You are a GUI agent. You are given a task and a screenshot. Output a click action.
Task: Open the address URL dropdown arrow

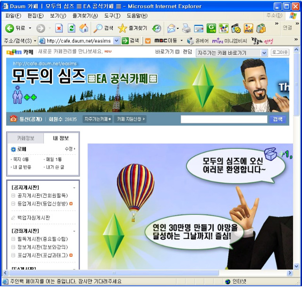pyautogui.click(x=117, y=41)
